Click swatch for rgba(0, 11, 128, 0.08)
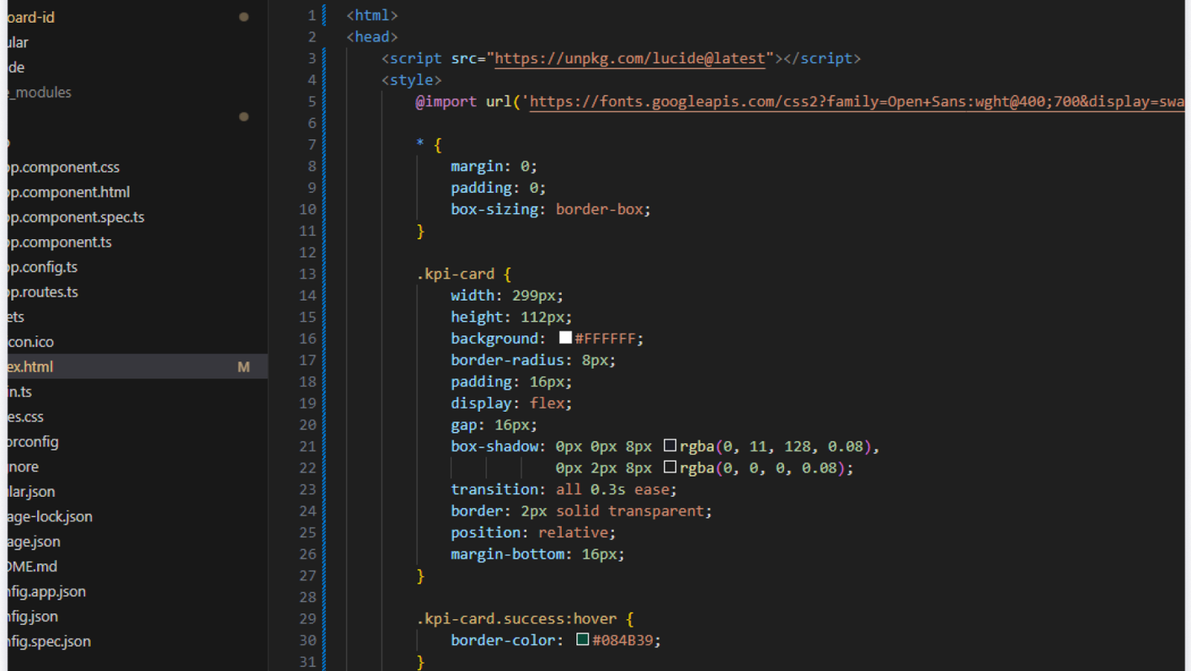1191x671 pixels. pos(670,446)
